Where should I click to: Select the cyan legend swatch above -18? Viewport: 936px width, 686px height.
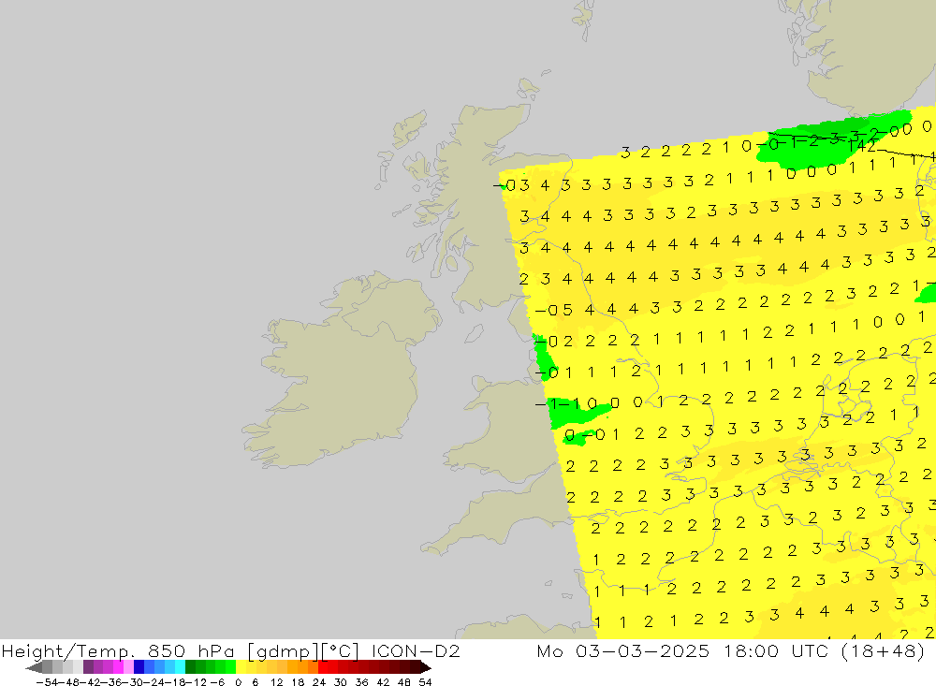tap(180, 667)
